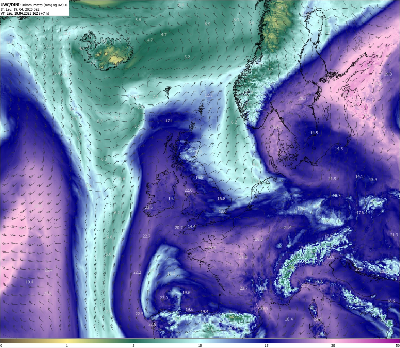Click the 18.6 value in the southeast
The height and width of the screenshot is (348, 400).
(391, 301)
